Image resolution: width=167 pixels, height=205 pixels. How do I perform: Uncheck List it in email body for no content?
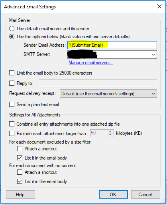pyautogui.click(x=20, y=181)
